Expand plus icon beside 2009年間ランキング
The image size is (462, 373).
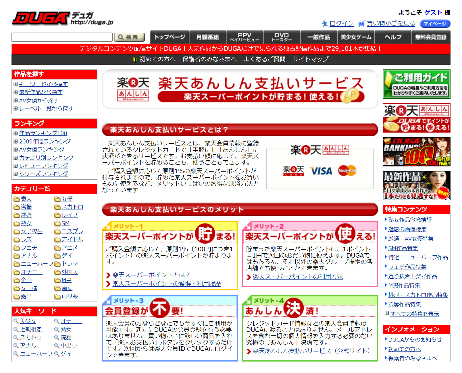pos(16,141)
